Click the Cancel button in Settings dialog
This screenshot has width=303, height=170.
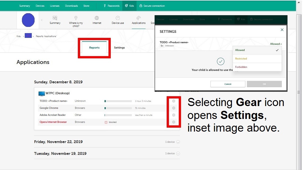228,84
